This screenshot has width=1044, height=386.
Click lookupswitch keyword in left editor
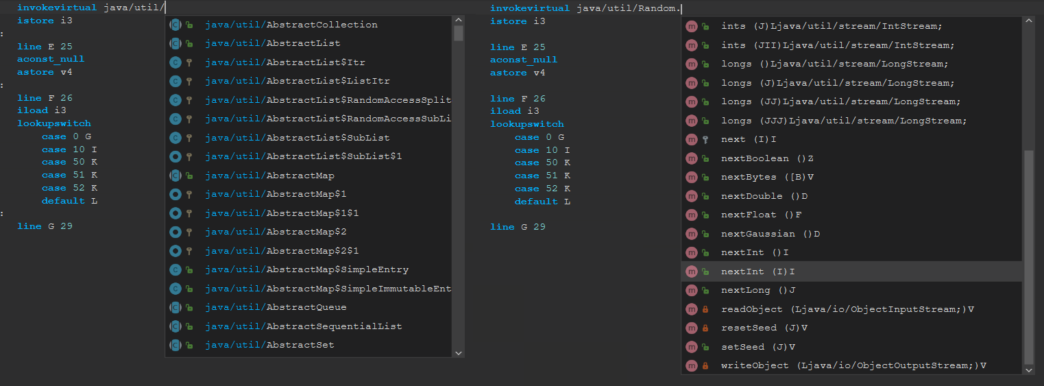point(54,123)
